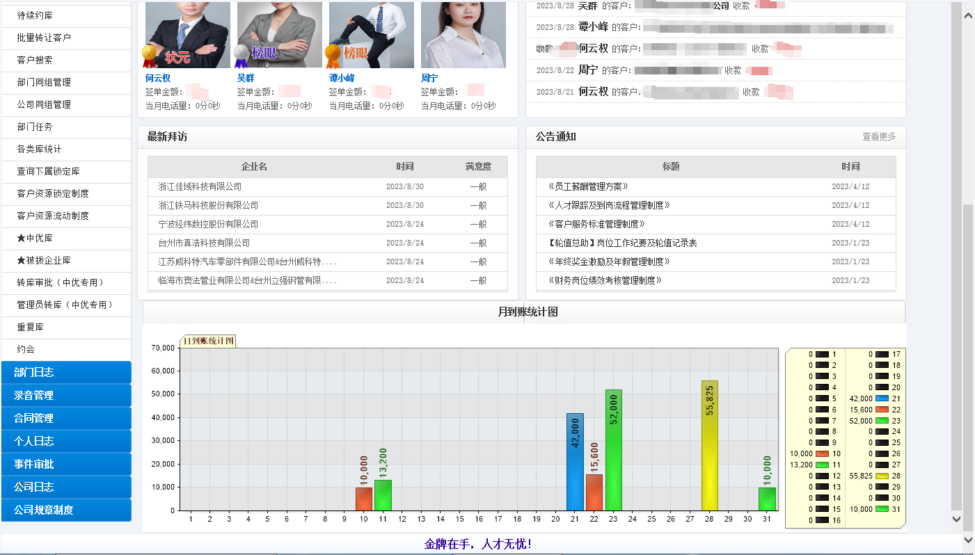Image resolution: width=975 pixels, height=555 pixels.
Task: Click the yellow legend swatch for day 28
Action: 882,476
